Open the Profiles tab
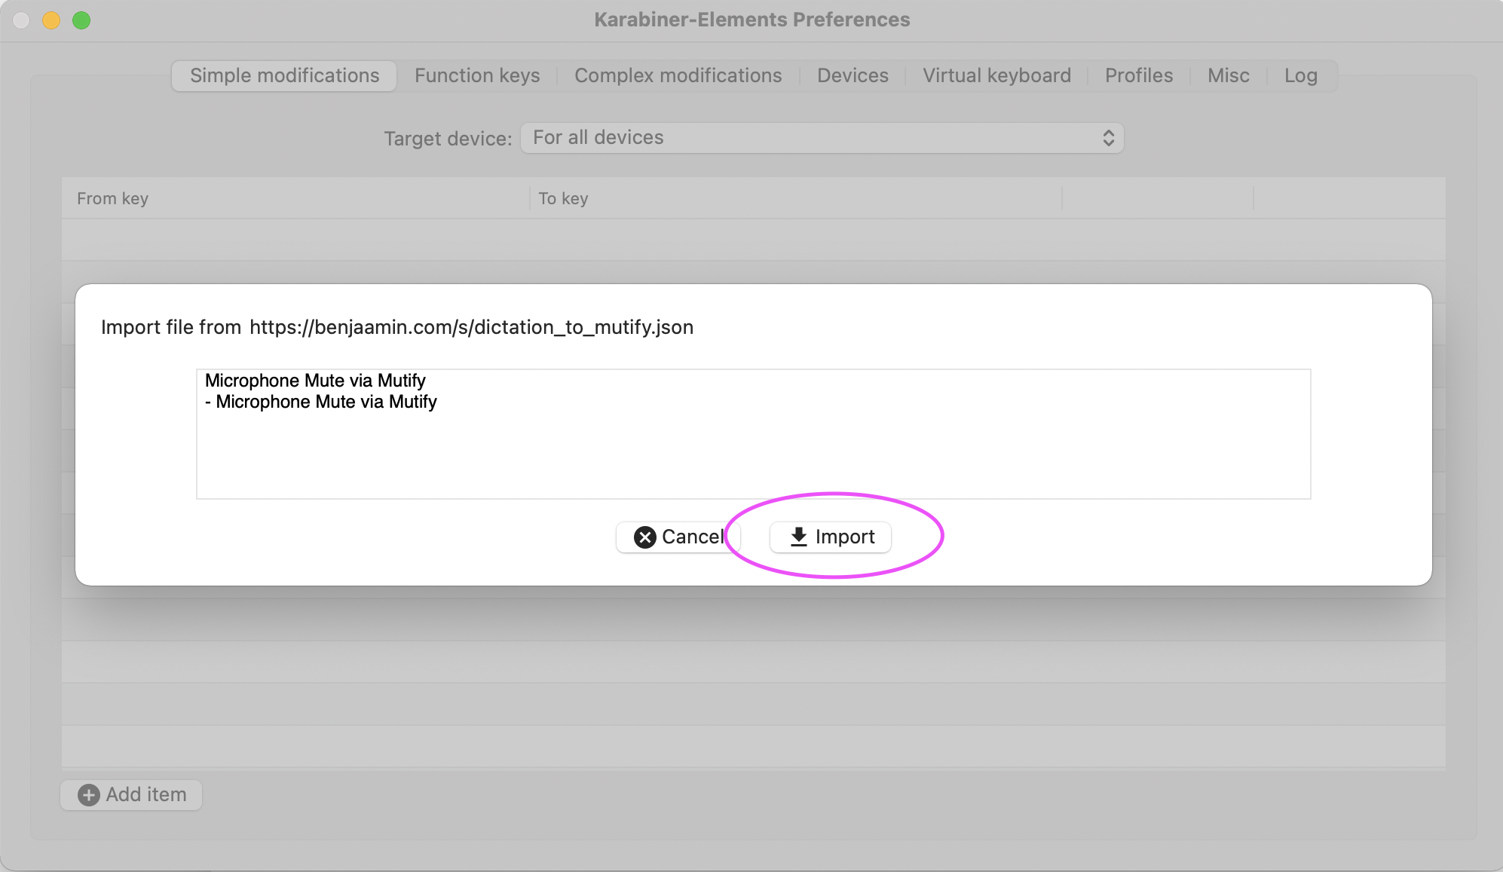1503x872 pixels. pos(1138,75)
